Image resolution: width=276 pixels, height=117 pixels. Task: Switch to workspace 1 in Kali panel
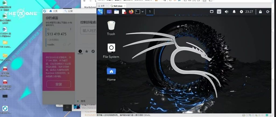pyautogui.click(x=150, y=12)
